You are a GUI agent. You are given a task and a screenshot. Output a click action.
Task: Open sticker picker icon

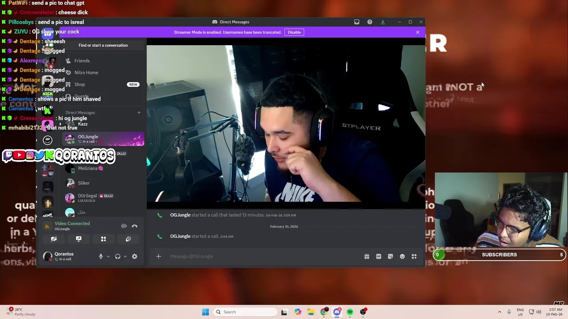pos(390,256)
